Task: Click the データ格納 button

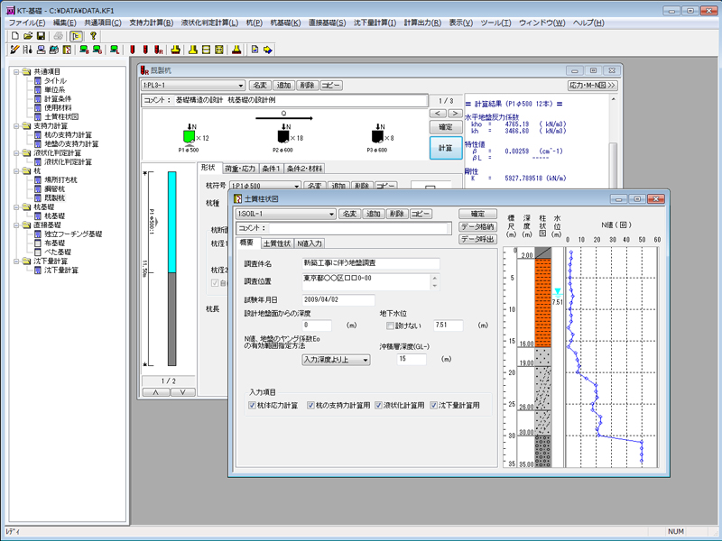Action: [477, 227]
